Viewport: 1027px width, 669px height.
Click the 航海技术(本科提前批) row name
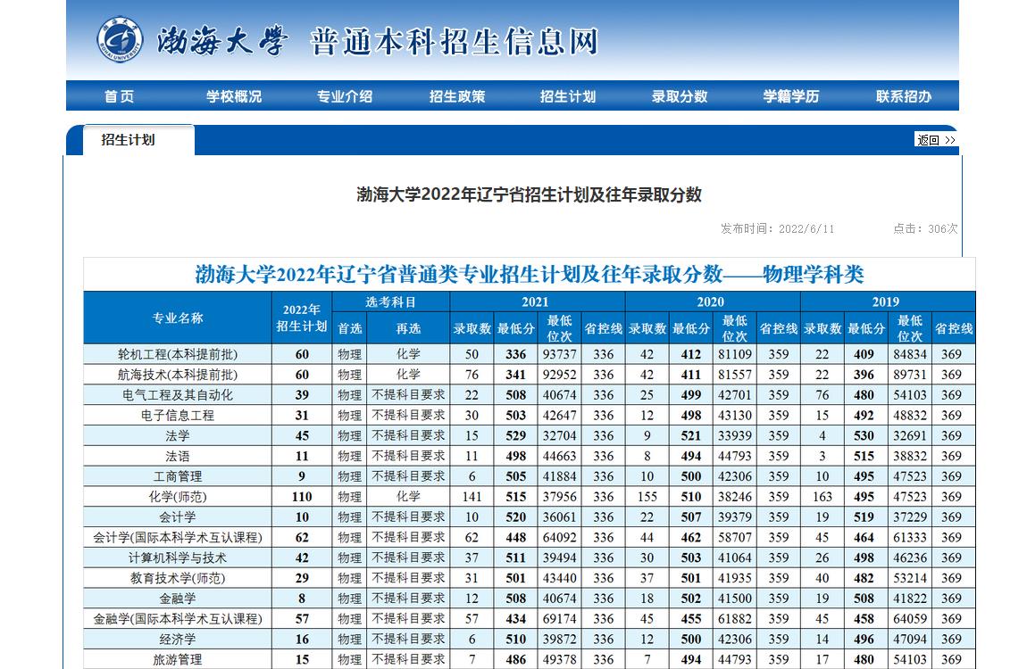178,375
